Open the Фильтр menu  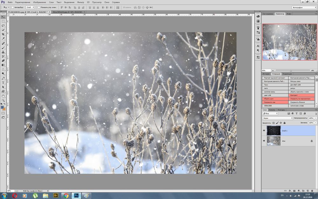tap(80, 2)
